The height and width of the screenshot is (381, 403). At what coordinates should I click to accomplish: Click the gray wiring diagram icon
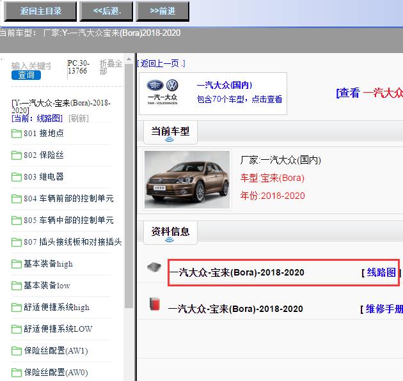pos(154,267)
